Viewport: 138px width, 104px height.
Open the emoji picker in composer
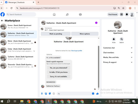coord(93,94)
